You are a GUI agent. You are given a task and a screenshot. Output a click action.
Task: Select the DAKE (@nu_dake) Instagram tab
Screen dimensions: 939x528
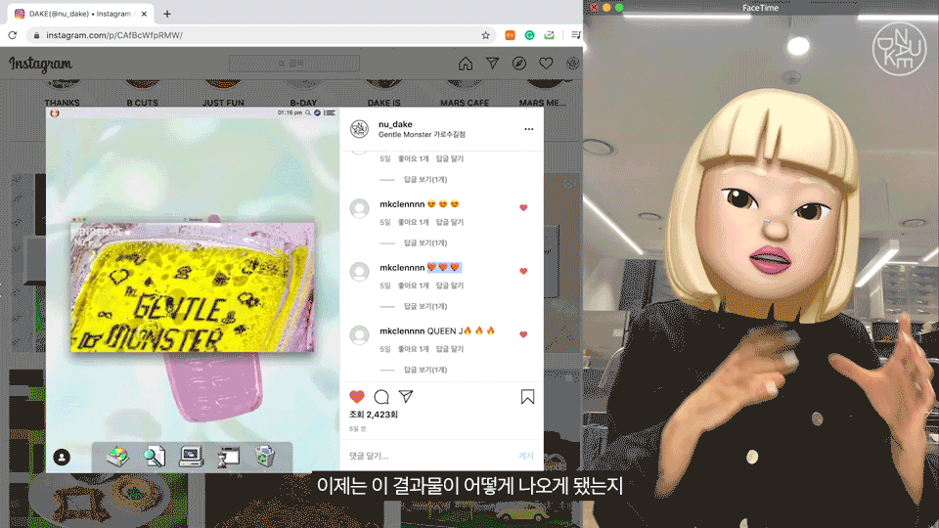[x=79, y=14]
